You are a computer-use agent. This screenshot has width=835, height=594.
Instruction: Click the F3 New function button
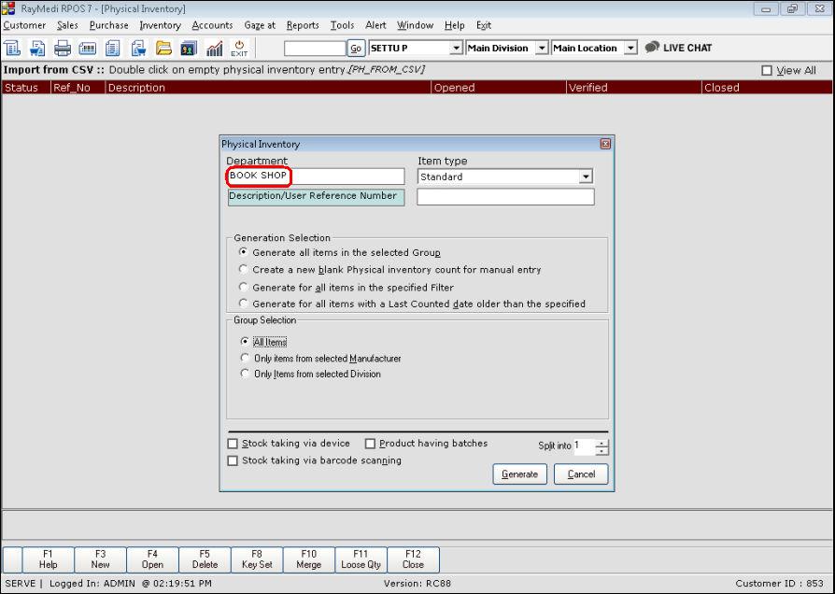click(x=100, y=559)
